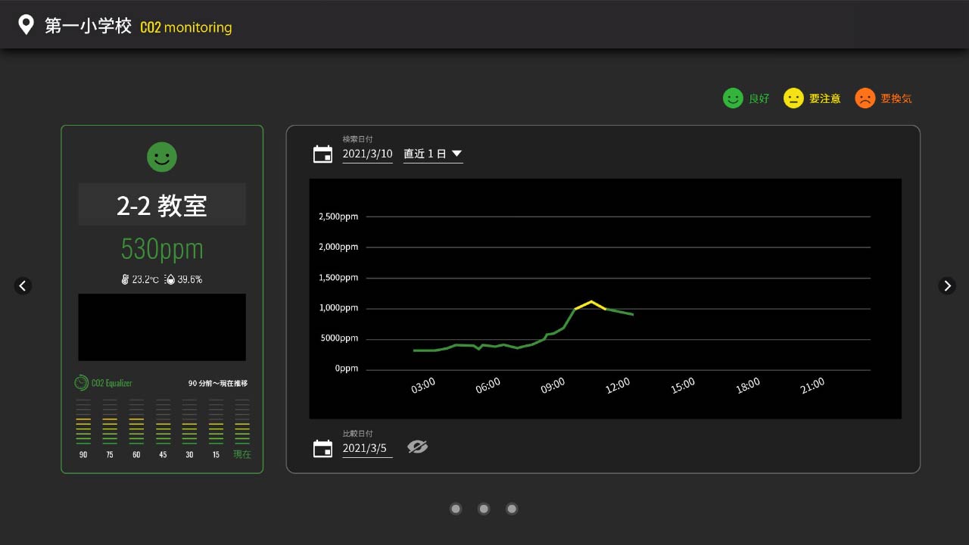The width and height of the screenshot is (969, 545).
Task: Click the 09:00 time axis label
Action: point(553,385)
